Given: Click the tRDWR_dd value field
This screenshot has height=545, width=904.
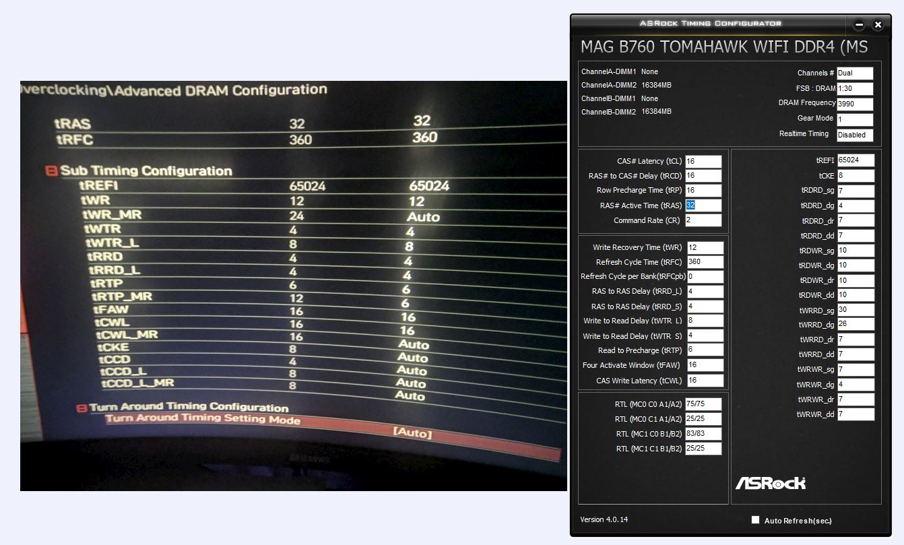Looking at the screenshot, I should tap(855, 295).
